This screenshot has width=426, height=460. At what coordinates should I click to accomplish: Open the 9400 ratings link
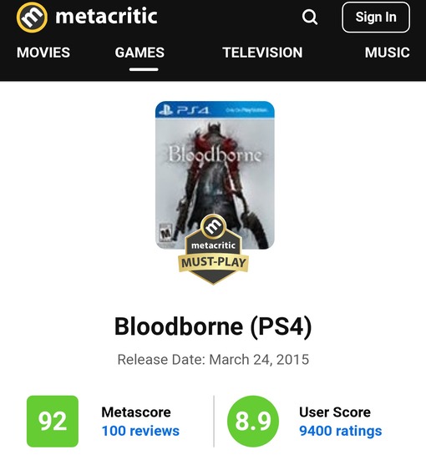(341, 431)
